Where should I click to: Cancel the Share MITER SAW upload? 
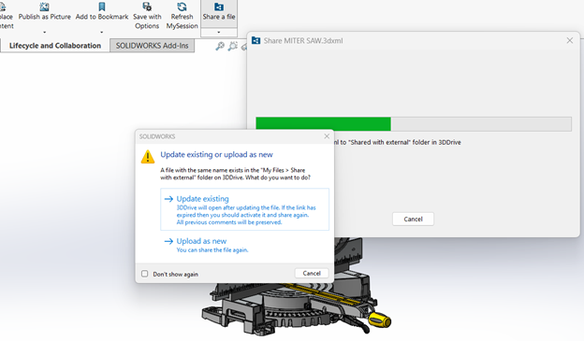pos(413,219)
